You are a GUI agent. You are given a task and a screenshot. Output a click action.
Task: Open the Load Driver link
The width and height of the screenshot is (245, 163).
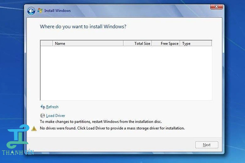click(x=56, y=116)
